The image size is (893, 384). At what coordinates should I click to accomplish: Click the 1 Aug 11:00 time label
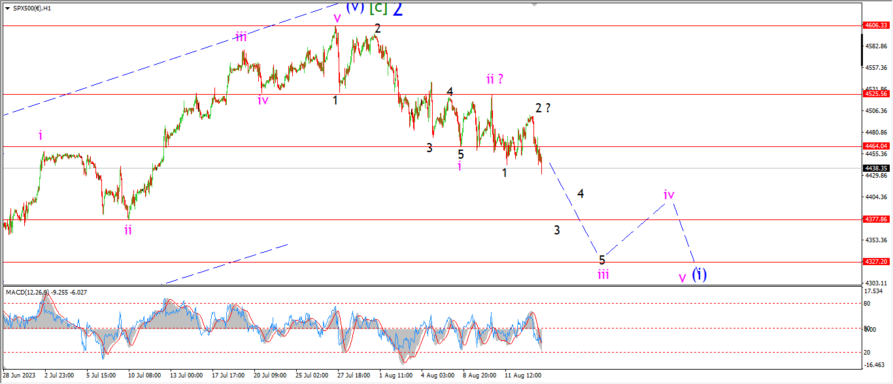(396, 376)
